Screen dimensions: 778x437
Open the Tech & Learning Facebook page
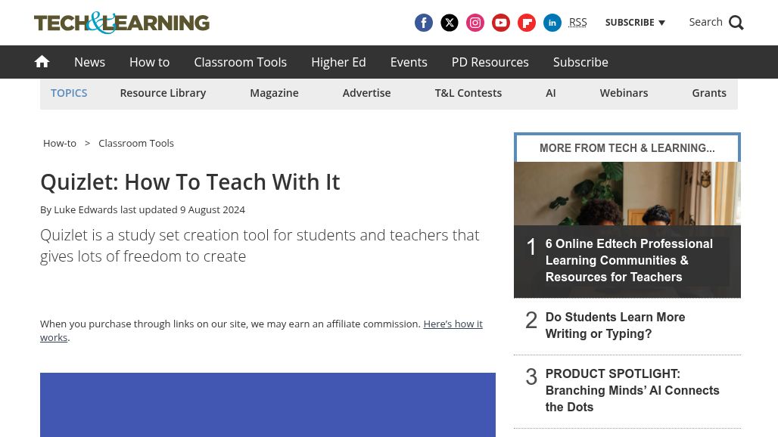pyautogui.click(x=423, y=23)
